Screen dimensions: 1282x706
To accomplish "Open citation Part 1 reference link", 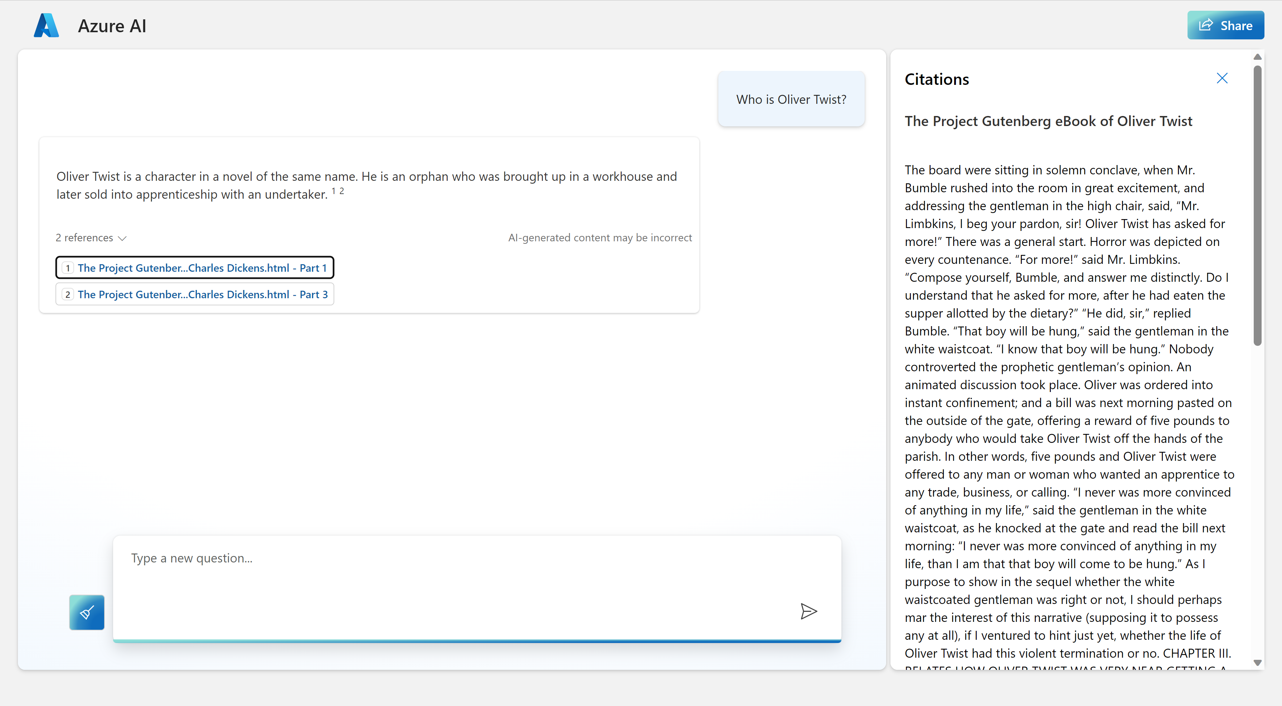I will [x=202, y=268].
